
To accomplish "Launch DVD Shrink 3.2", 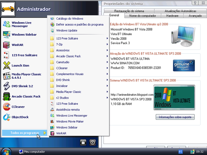I will click(x=25, y=86).
